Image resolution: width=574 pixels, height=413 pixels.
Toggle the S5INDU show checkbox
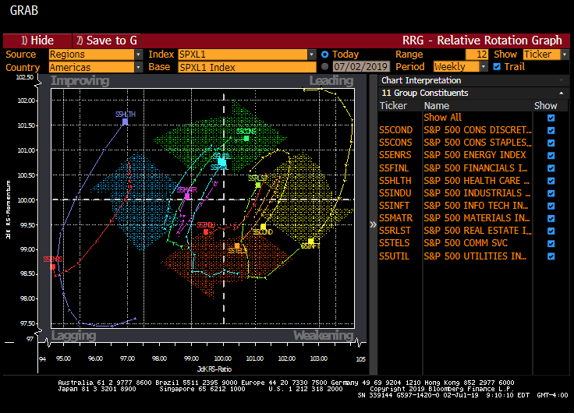coord(551,193)
